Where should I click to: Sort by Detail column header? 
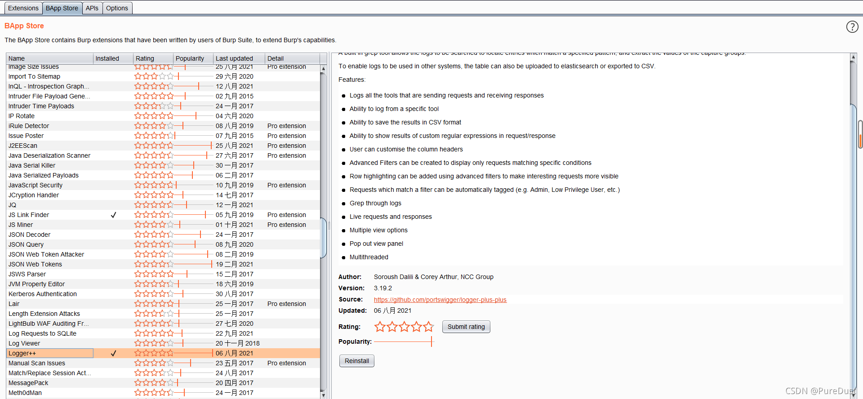pos(292,58)
